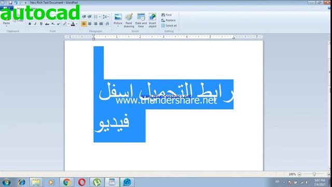Viewport: 332px width, 187px height.
Task: Show hidden tray icons arrow
Action: [284, 182]
